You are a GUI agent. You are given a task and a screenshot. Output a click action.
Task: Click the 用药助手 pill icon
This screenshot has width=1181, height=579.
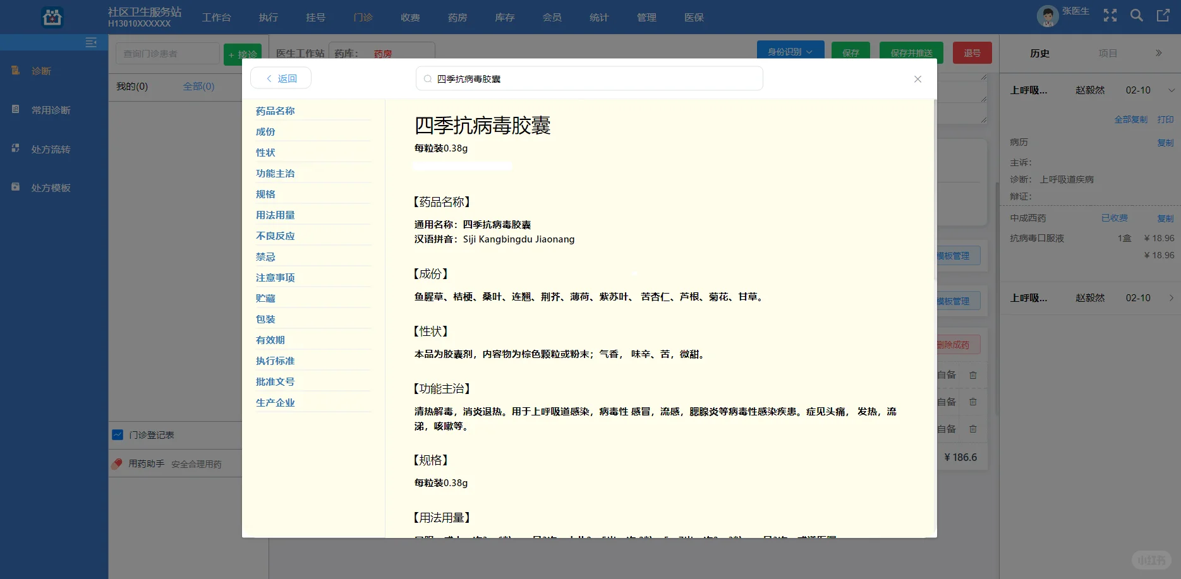117,463
